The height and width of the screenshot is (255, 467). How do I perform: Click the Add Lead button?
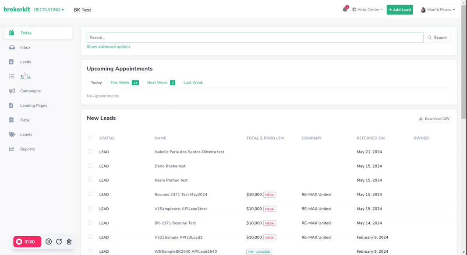[400, 10]
